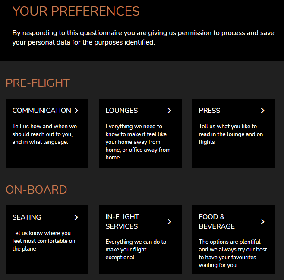Open the Food & Beverage heading
Screen dimensions: 284x280
point(217,221)
